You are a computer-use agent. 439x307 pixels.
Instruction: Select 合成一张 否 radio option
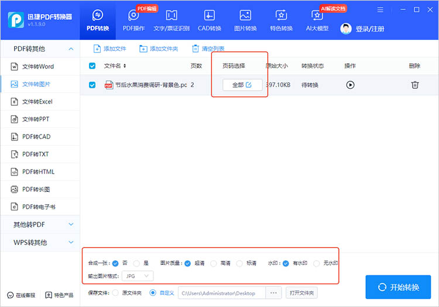(x=115, y=263)
